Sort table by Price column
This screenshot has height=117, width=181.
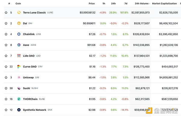(92, 3)
